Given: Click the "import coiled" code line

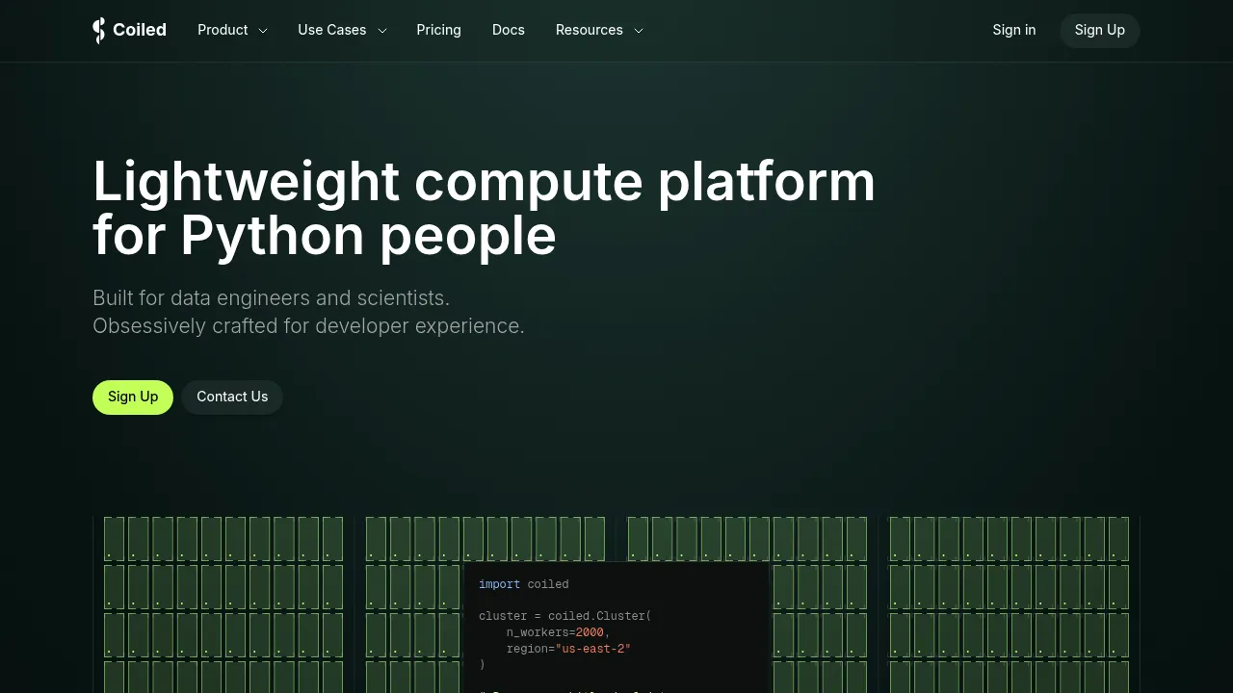Looking at the screenshot, I should tap(523, 584).
